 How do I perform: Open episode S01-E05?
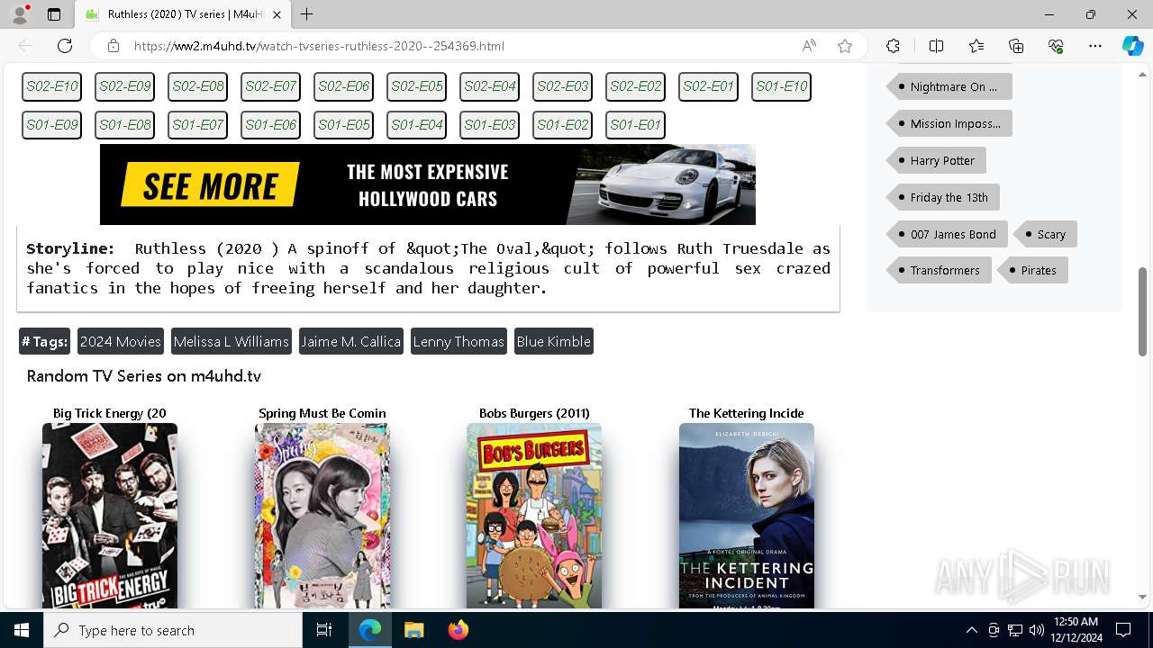pyautogui.click(x=343, y=125)
